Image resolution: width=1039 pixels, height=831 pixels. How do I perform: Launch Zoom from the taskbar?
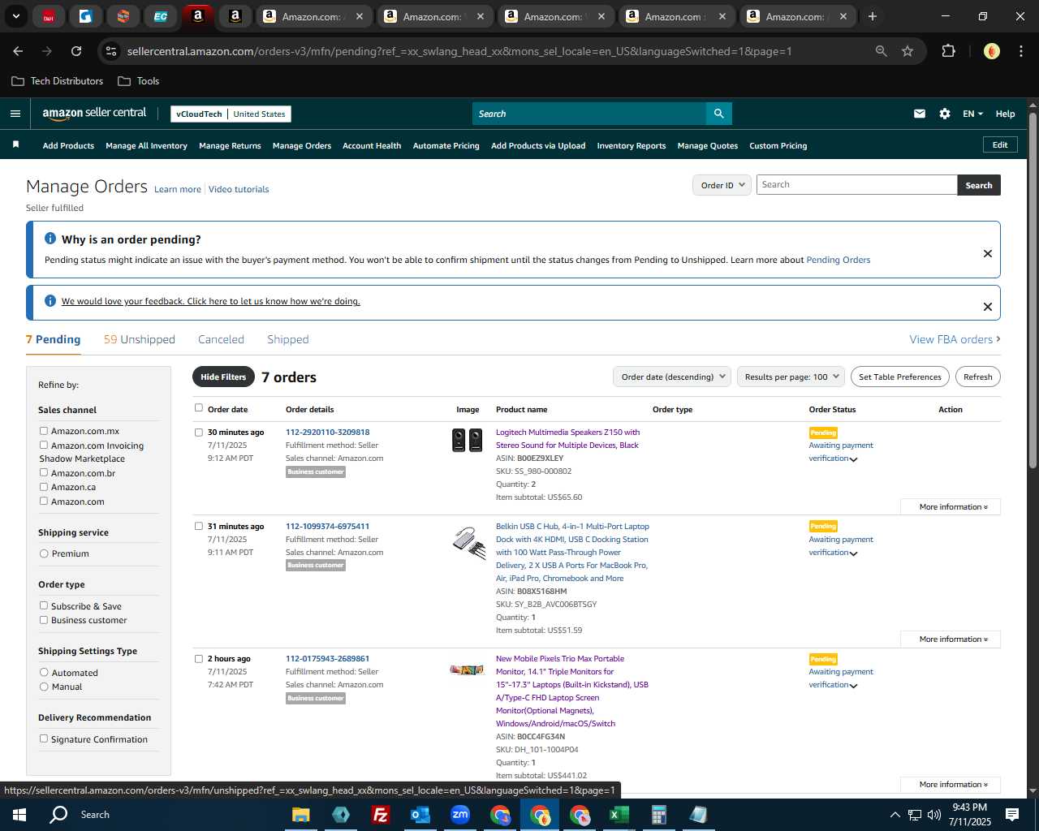tap(460, 815)
